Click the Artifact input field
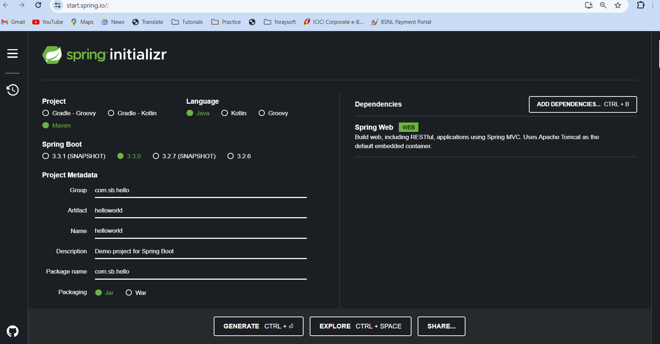The image size is (660, 344). click(200, 210)
